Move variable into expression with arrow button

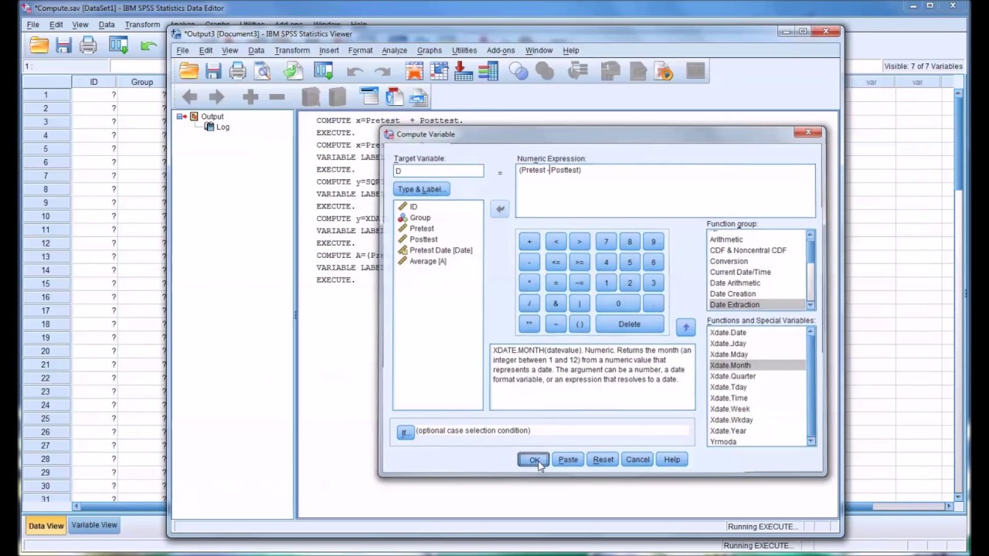click(x=500, y=208)
